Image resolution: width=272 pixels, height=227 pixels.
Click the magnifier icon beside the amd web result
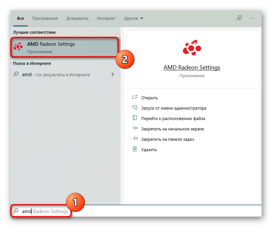pos(16,74)
